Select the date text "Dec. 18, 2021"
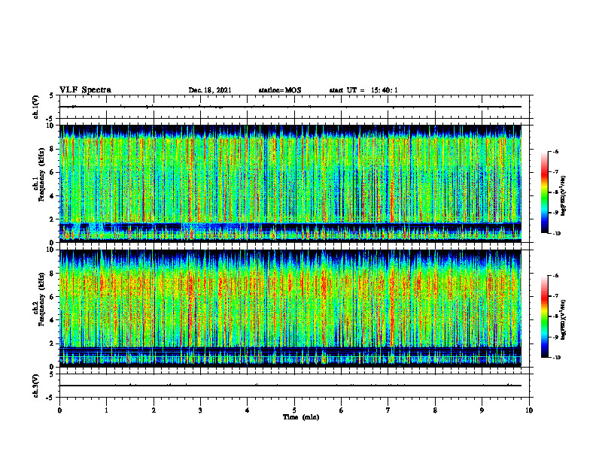This screenshot has width=596, height=460. [210, 90]
